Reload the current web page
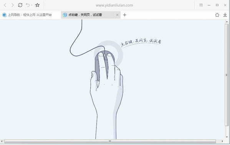Image resolution: width=230 pixels, height=145 pixels. click(x=20, y=5)
